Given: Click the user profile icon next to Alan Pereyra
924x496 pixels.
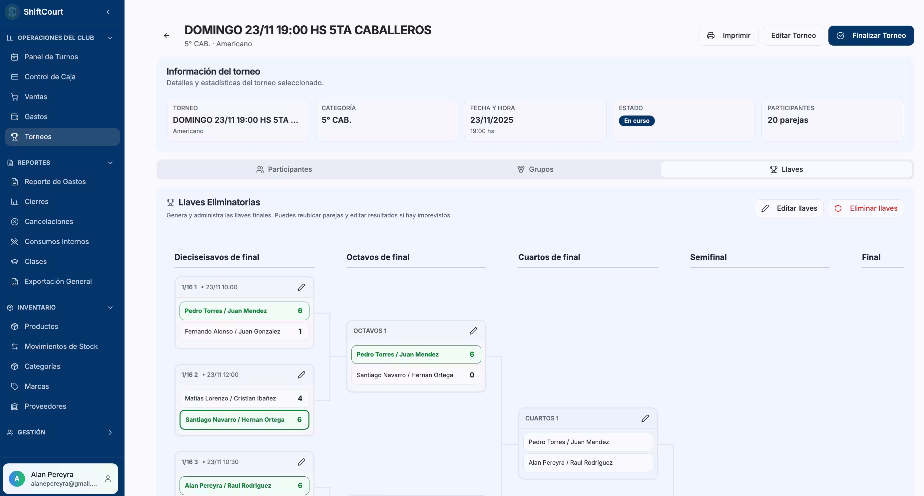Looking at the screenshot, I should point(108,478).
